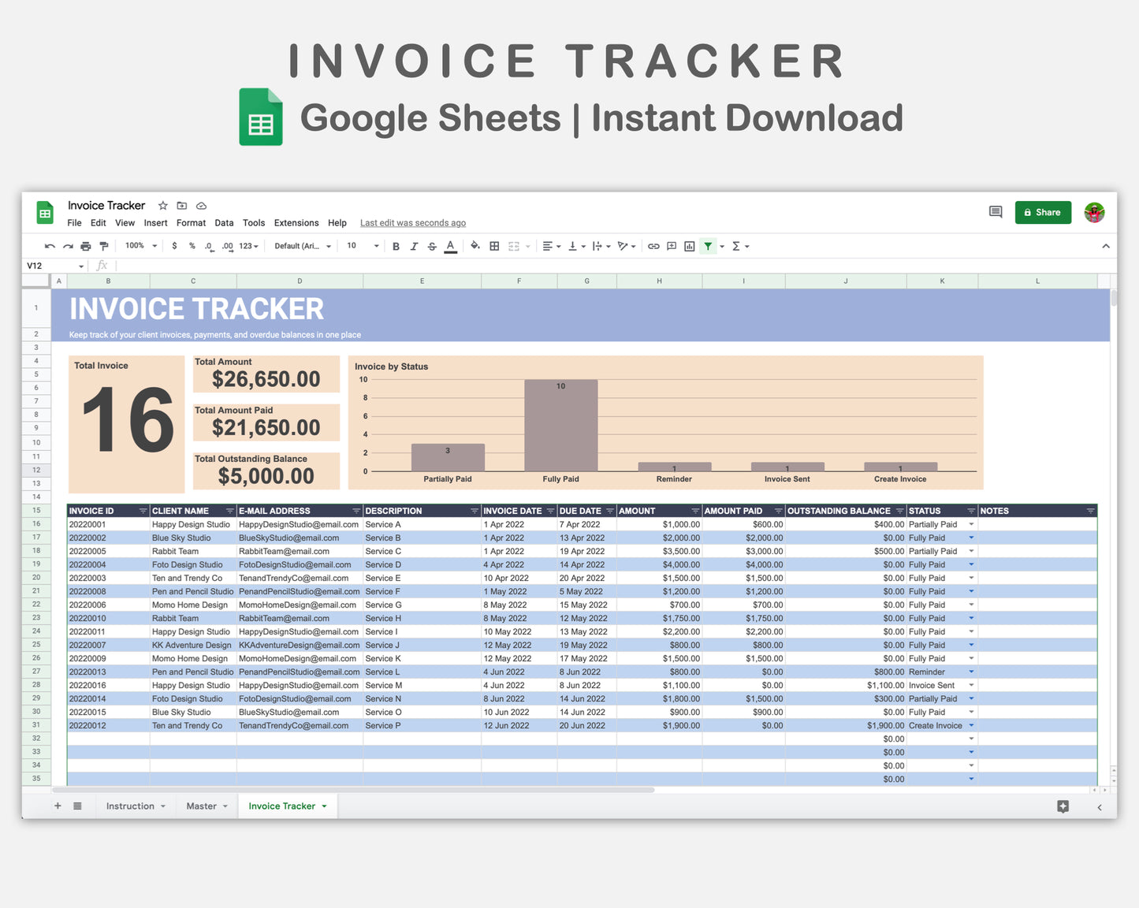
Task: Star the Invoice Tracker document
Action: pos(163,206)
